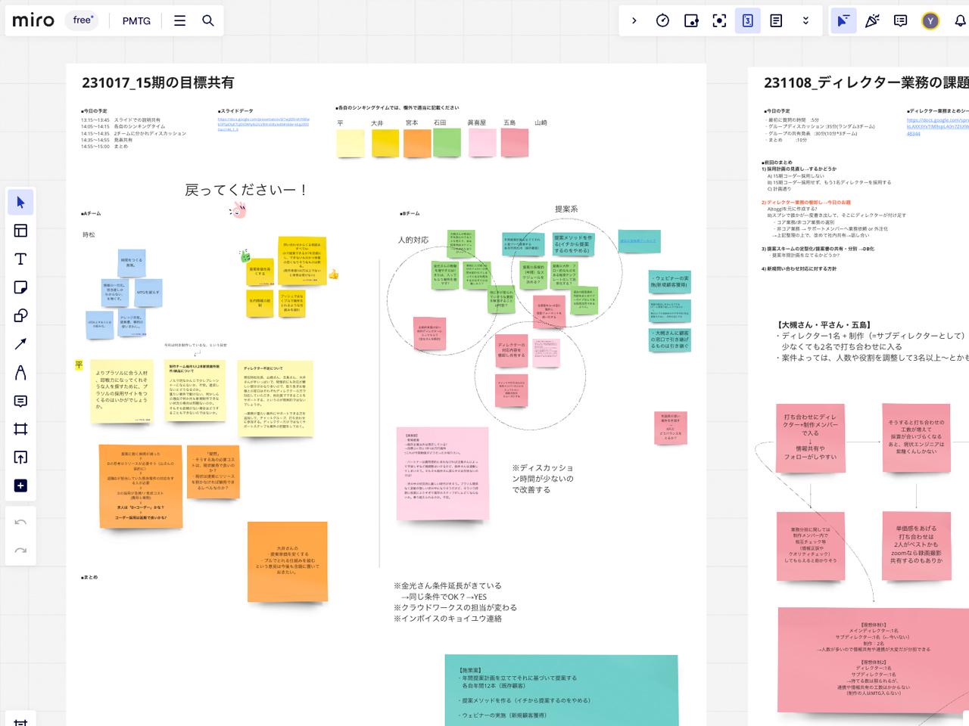
Task: Undo the last action
Action: coord(20,521)
